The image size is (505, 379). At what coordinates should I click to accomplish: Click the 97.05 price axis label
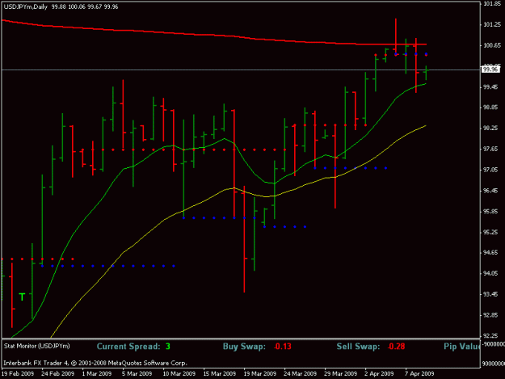[492, 170]
